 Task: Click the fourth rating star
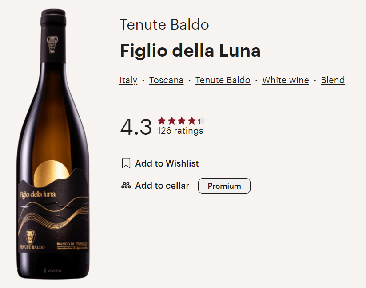pyautogui.click(x=192, y=121)
